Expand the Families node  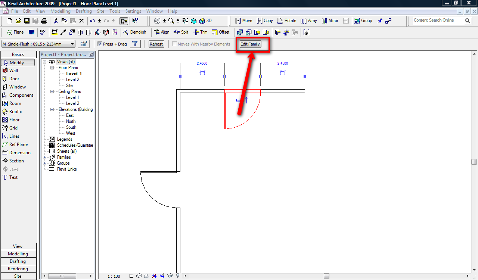(x=45, y=157)
